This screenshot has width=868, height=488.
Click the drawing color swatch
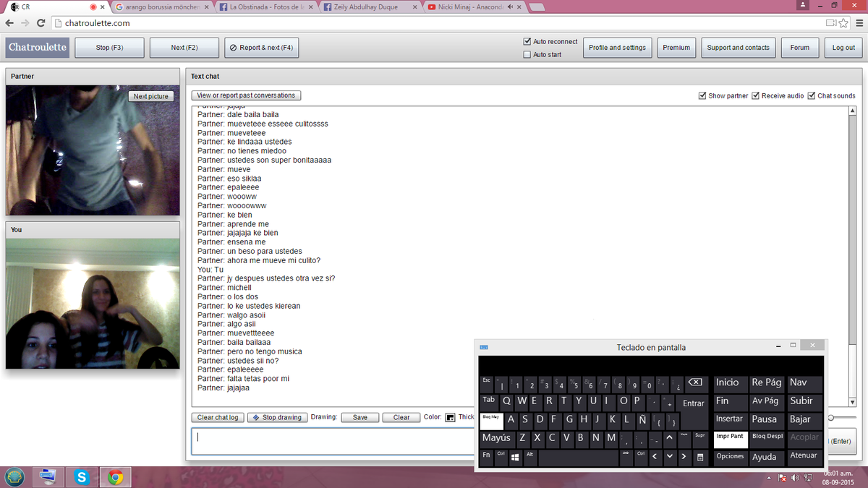[x=449, y=418]
